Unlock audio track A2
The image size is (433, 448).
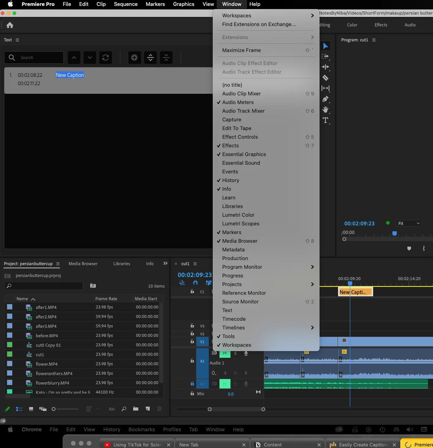point(192,384)
